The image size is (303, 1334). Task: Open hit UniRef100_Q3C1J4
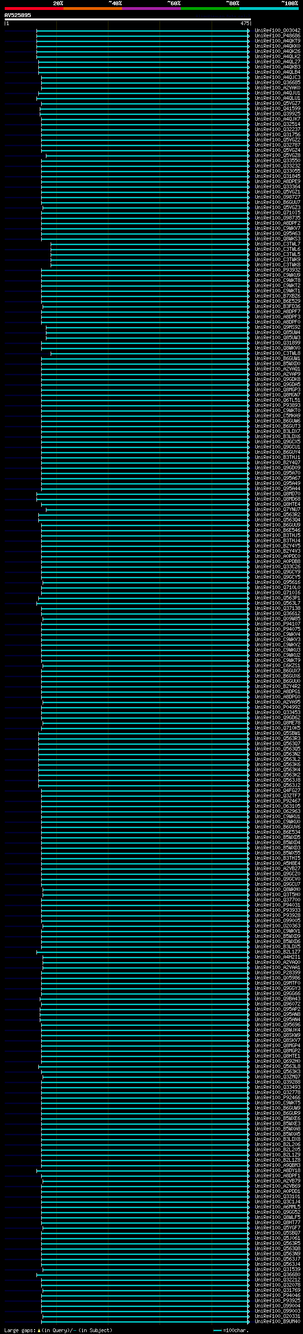coord(277,1201)
